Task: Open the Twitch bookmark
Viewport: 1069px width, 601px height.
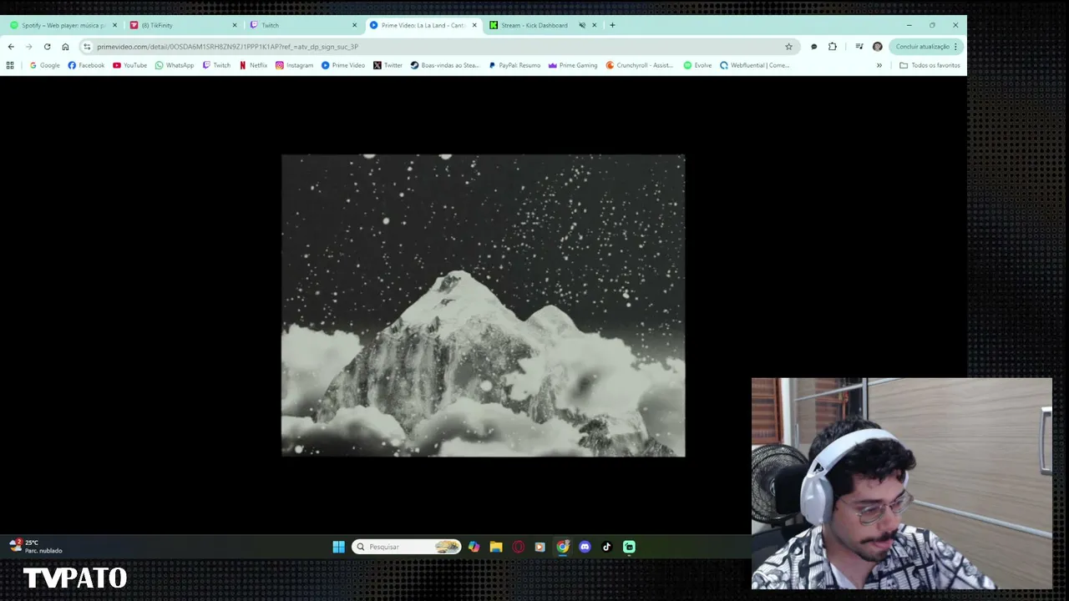Action: (x=216, y=65)
